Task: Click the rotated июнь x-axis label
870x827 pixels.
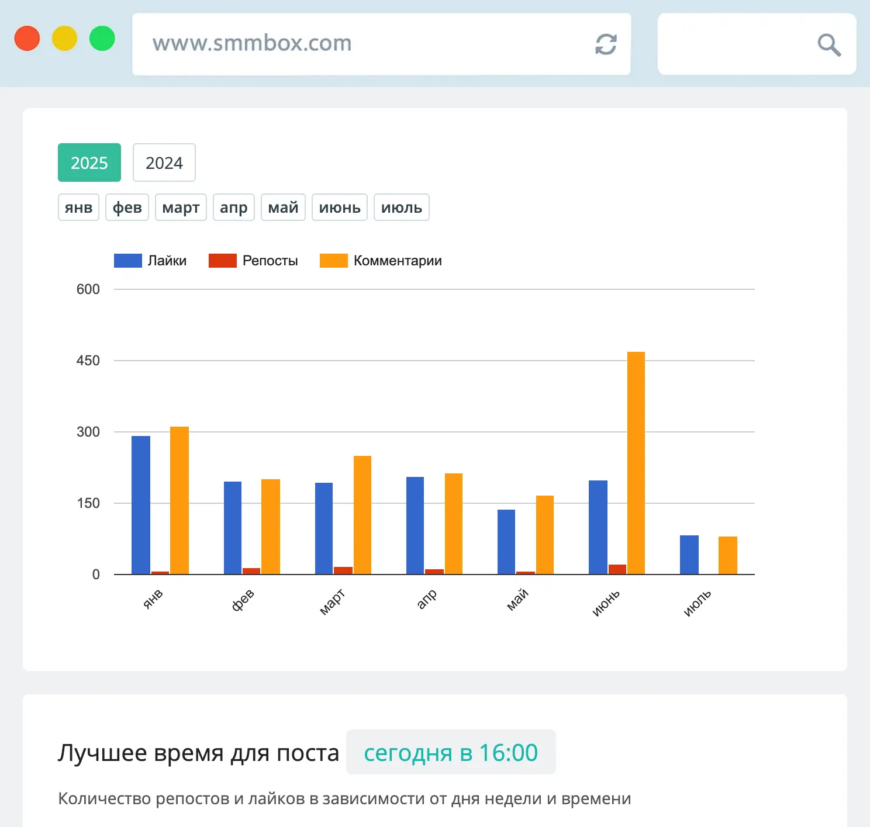Action: tap(606, 603)
